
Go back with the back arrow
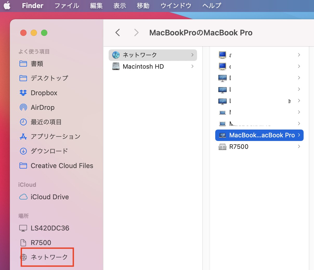click(x=117, y=33)
